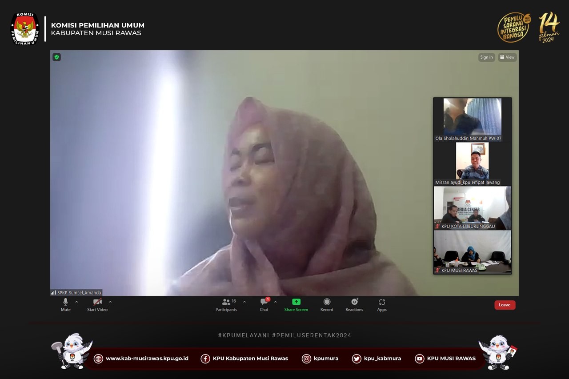
Task: Expand video options arrow beside Start Video
Action: (110, 302)
